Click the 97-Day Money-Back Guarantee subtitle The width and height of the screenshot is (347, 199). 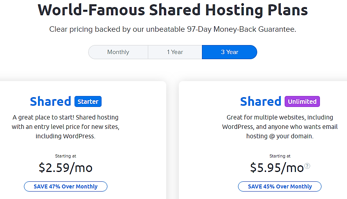(173, 29)
